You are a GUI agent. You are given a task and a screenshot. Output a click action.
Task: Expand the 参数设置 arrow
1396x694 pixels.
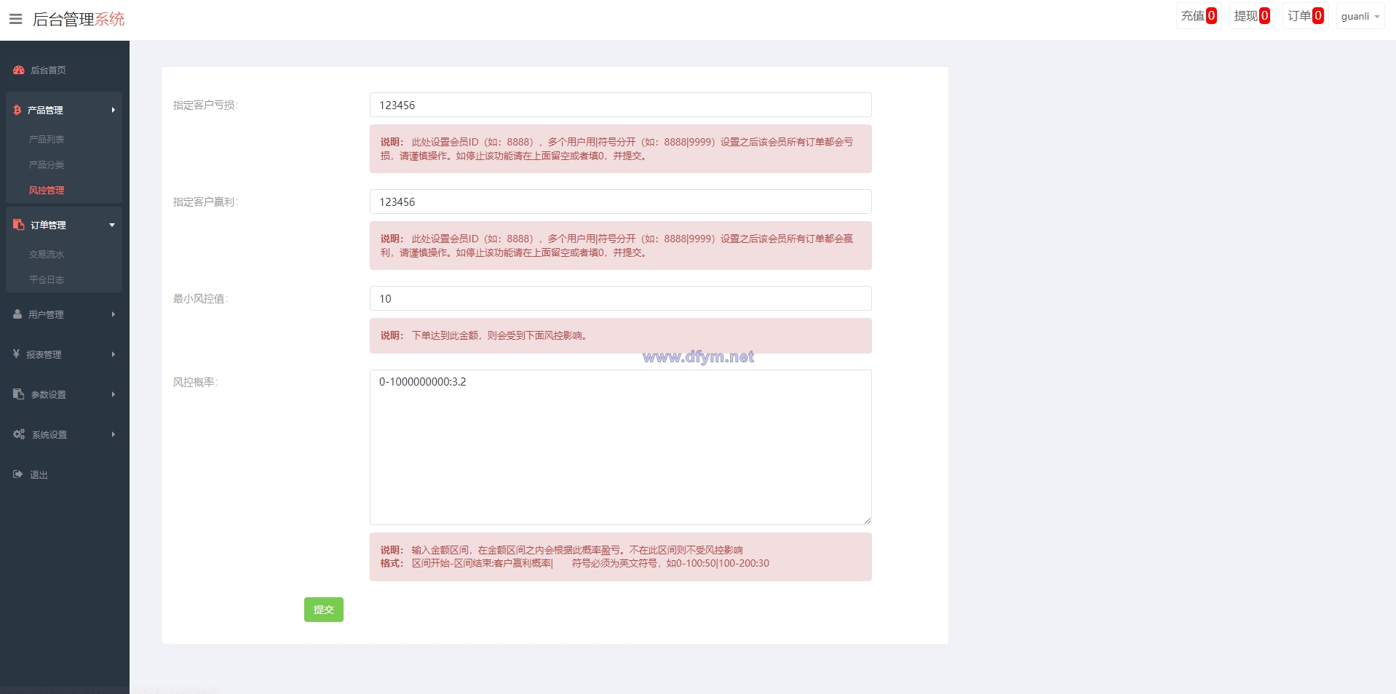point(113,394)
